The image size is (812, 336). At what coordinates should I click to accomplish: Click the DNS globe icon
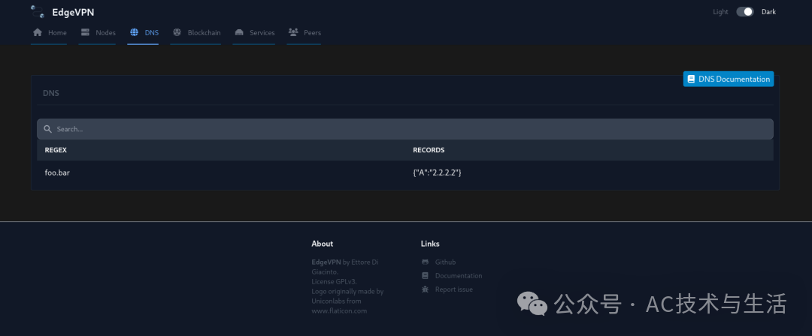135,33
